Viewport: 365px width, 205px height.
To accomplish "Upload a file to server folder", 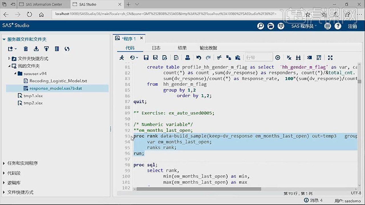I will pos(46,49).
